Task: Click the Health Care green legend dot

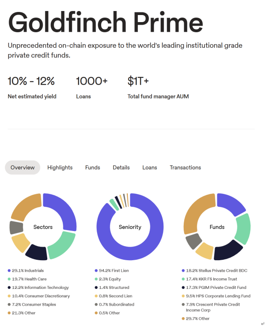Action: coord(9,279)
